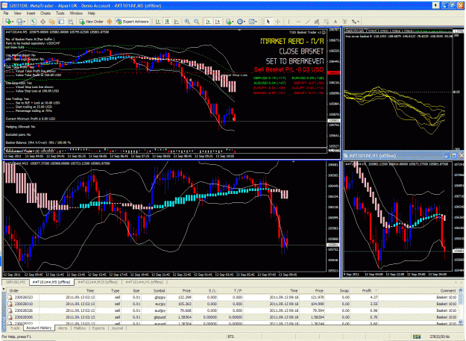466x341 pixels.
Task: Toggle the Market Watch window icon
Action: [34, 22]
